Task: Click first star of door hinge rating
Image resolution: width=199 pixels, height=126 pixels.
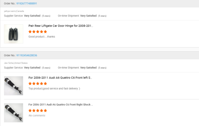Action: point(30,32)
